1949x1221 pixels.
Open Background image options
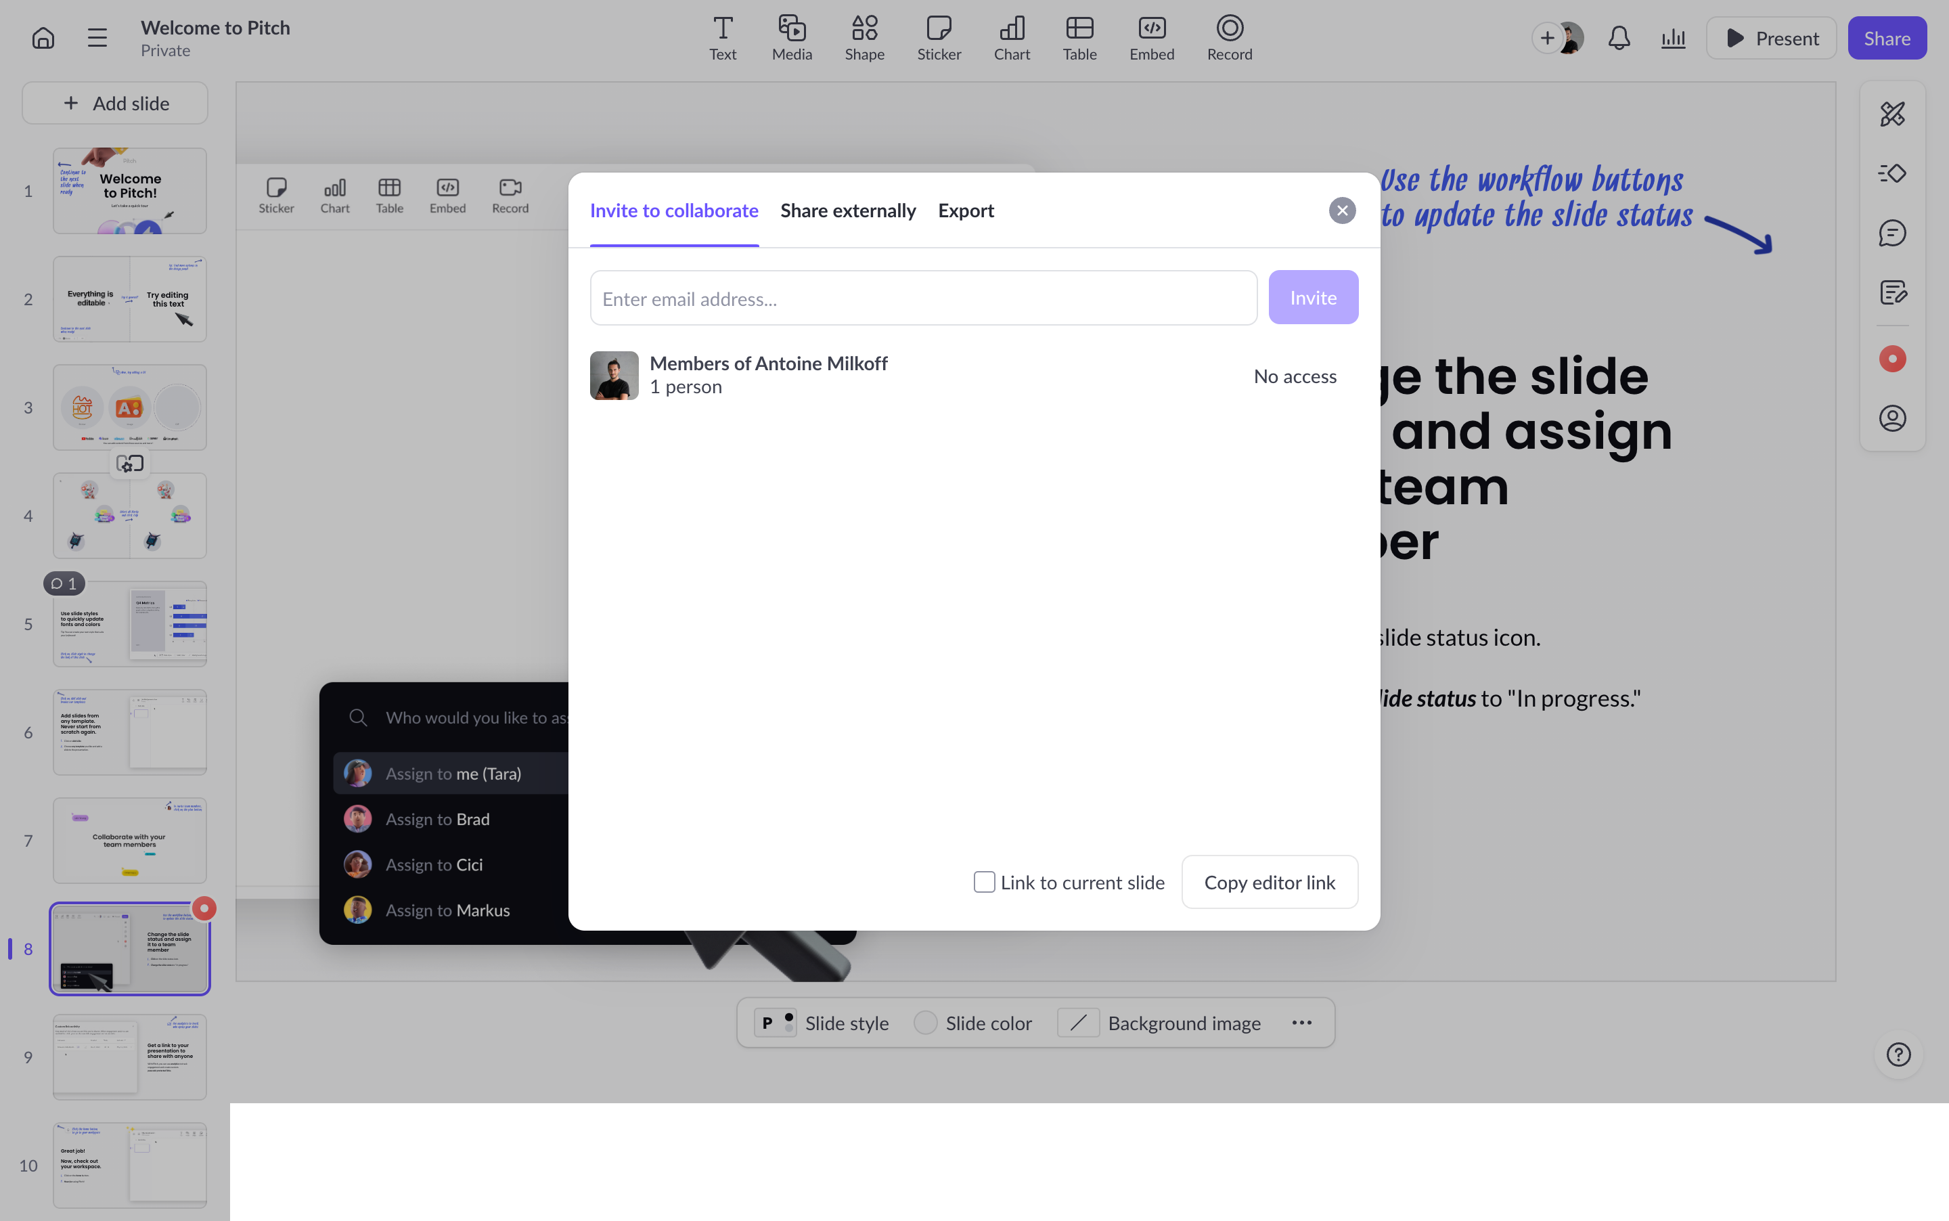click(x=1159, y=1023)
